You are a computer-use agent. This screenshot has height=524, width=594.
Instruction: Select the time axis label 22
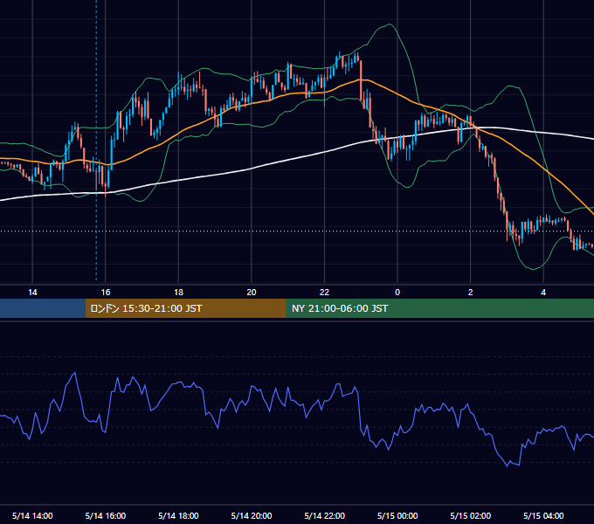[x=324, y=293]
